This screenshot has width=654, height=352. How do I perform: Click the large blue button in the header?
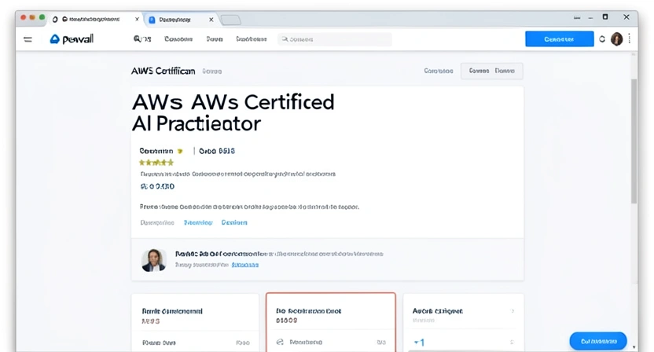(560, 39)
